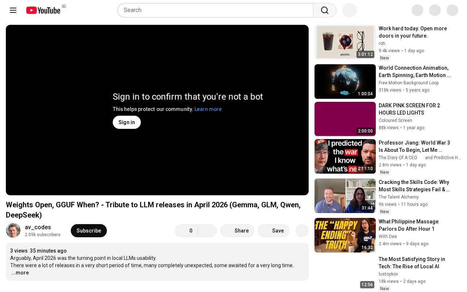Click '9.4k views' under roti.
Screen dimensions: 467x292
tap(389, 51)
